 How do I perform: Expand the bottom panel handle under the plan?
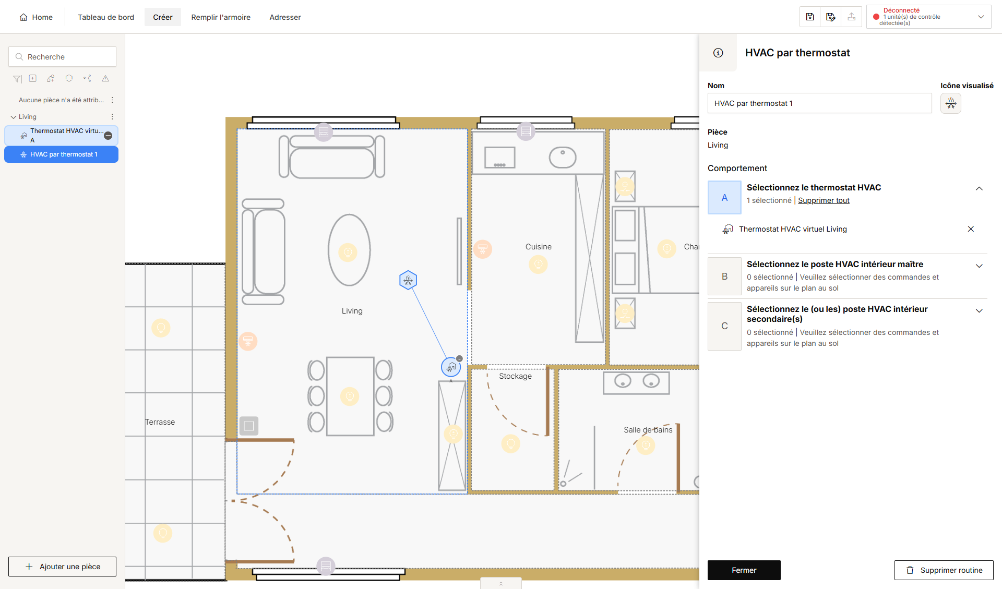pos(501,583)
